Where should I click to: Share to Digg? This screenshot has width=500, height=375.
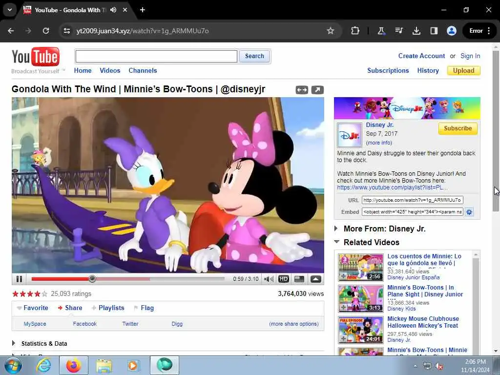[x=177, y=324]
